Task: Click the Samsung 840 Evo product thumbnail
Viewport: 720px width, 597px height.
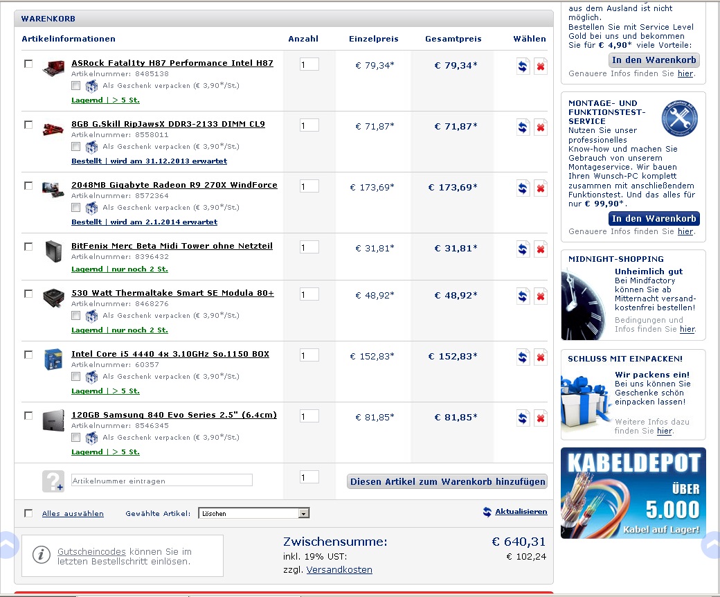Action: click(x=53, y=420)
